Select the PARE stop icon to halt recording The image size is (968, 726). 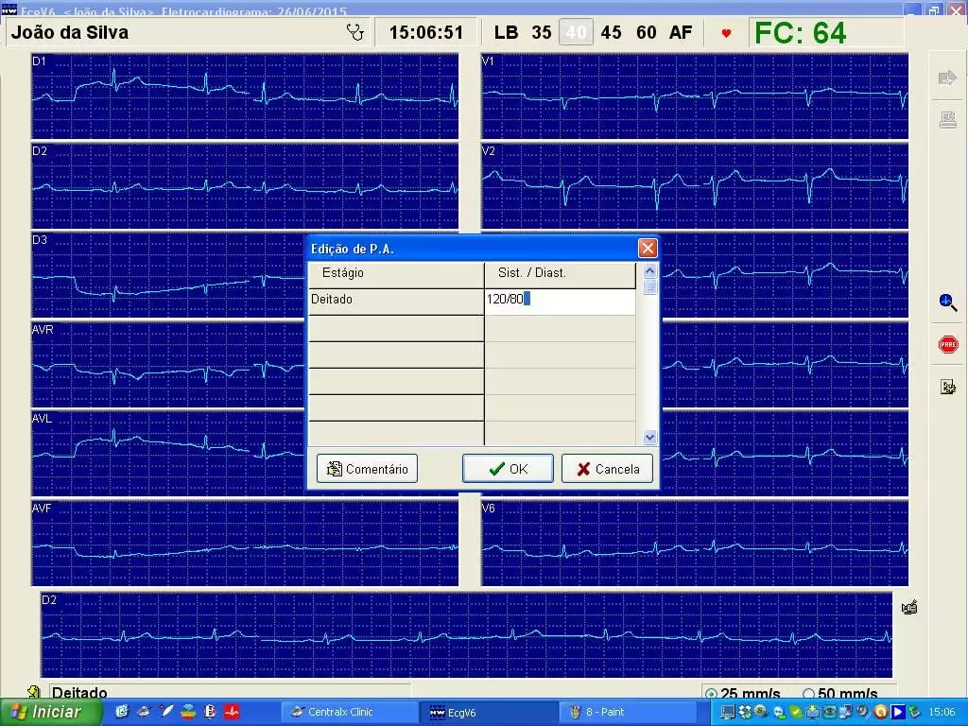(947, 344)
